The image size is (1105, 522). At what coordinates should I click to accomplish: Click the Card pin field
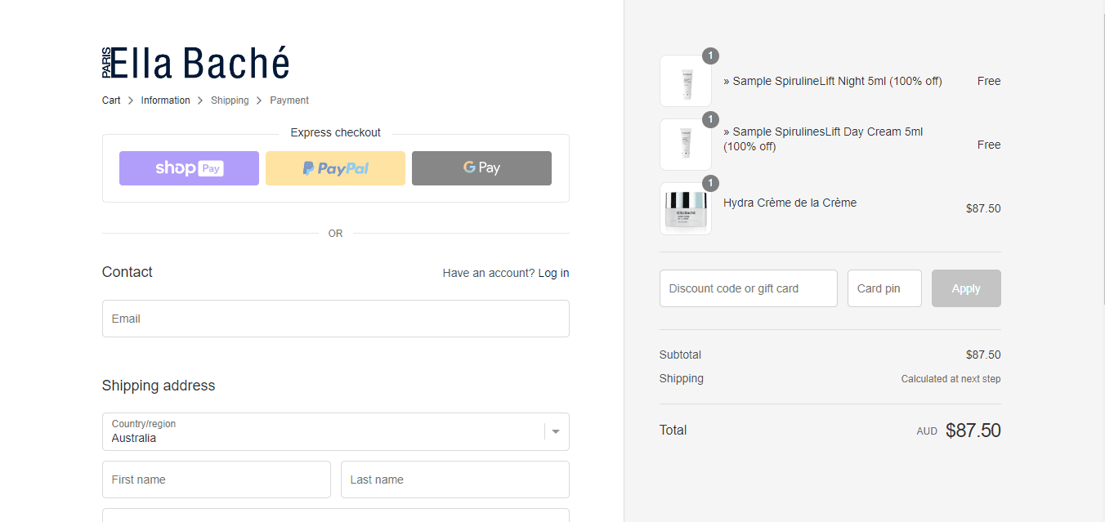(x=884, y=288)
